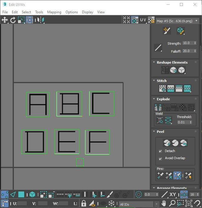Click the show map in dialog icon
Screen dimensions: 202x208
pos(135,20)
